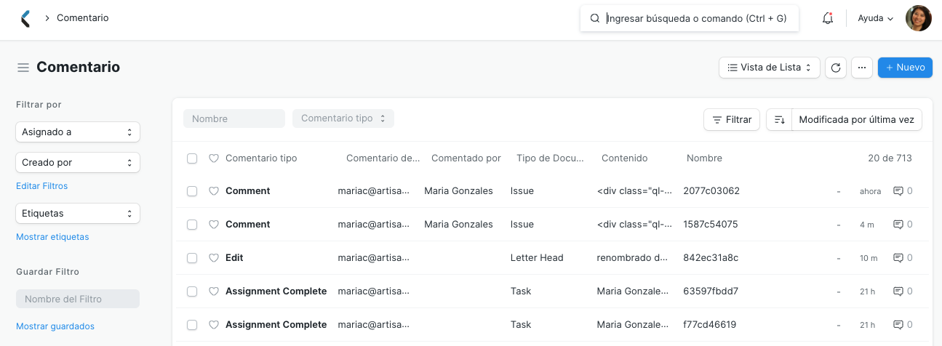
Task: Click the Comentario breadcrumb
Action: pos(83,18)
